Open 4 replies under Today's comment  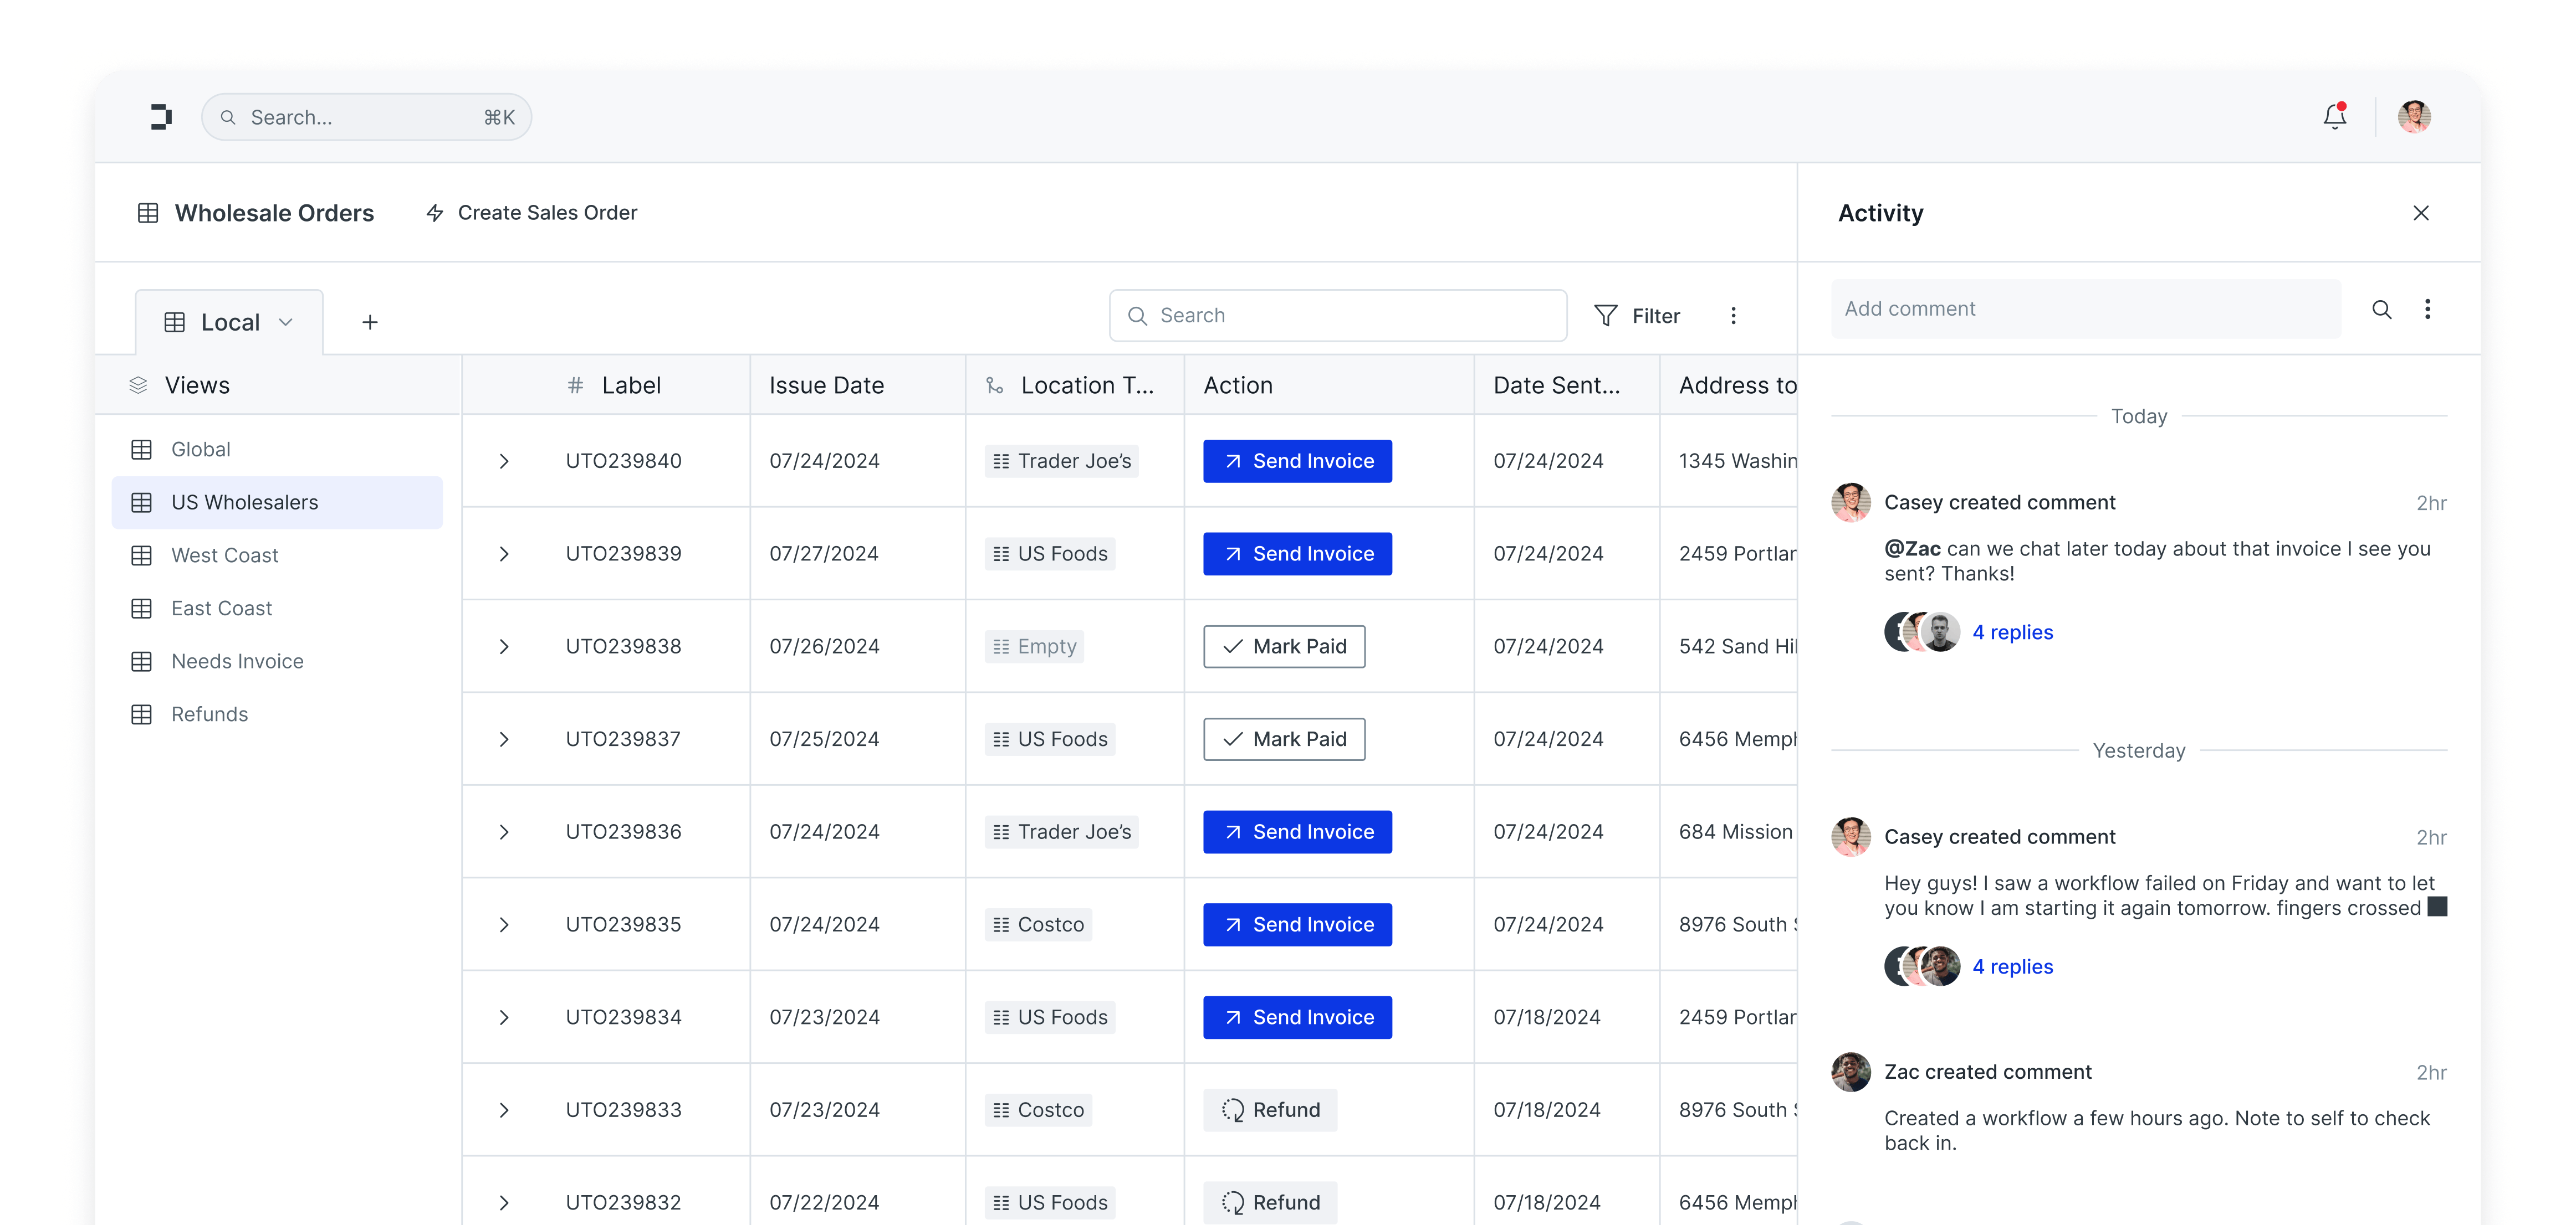pos(2012,632)
